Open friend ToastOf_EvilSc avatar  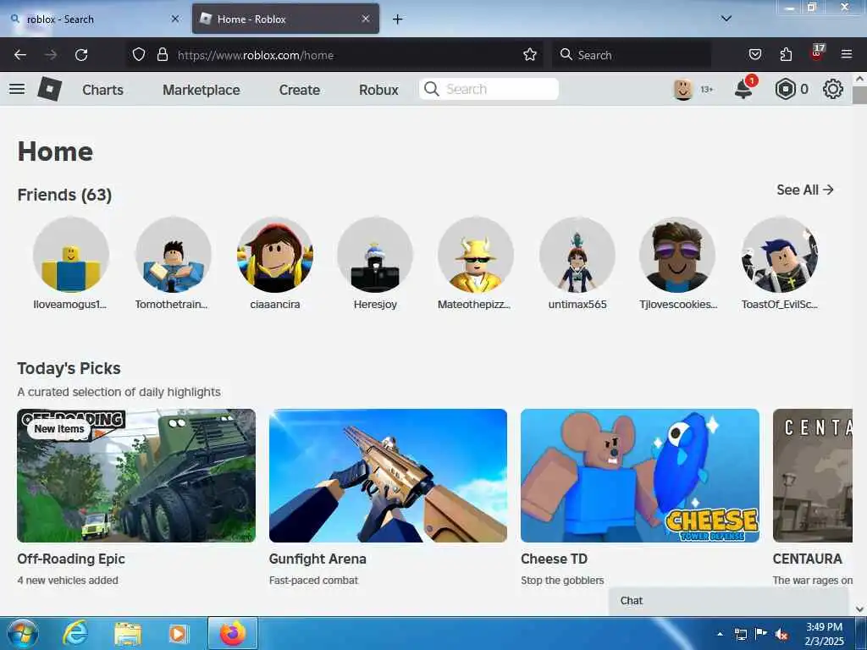coord(780,255)
